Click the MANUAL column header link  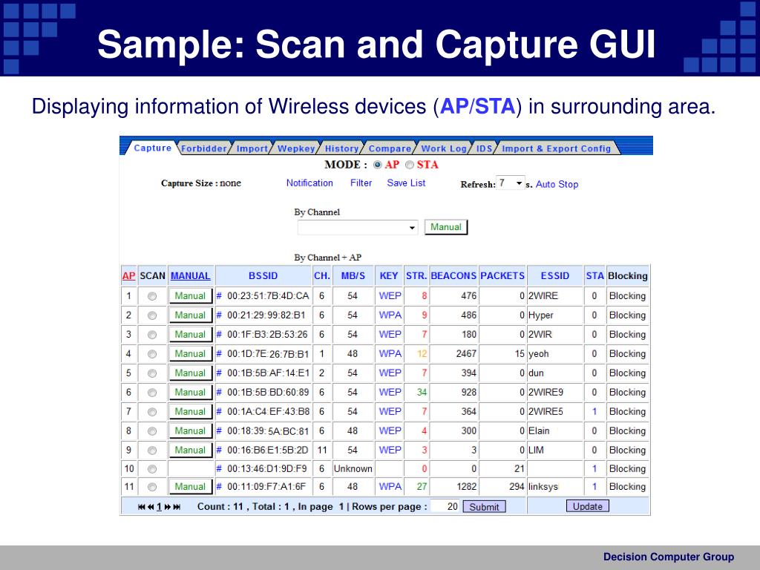(x=191, y=276)
